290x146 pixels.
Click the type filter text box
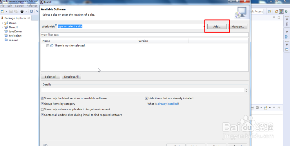pos(144,35)
